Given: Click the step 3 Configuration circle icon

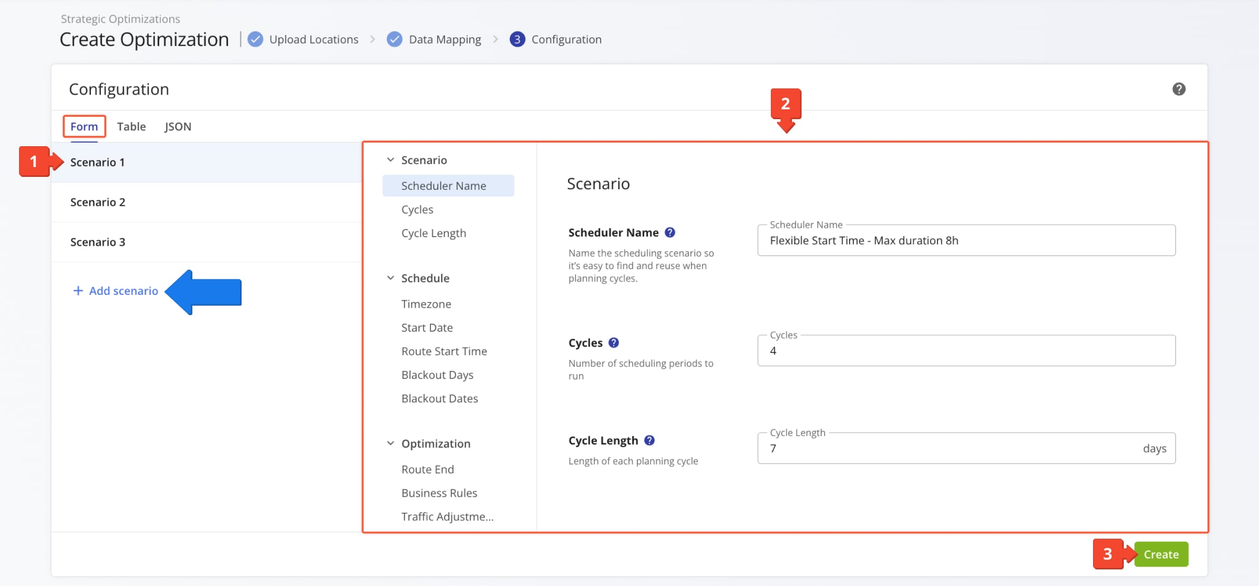Looking at the screenshot, I should click(x=518, y=39).
